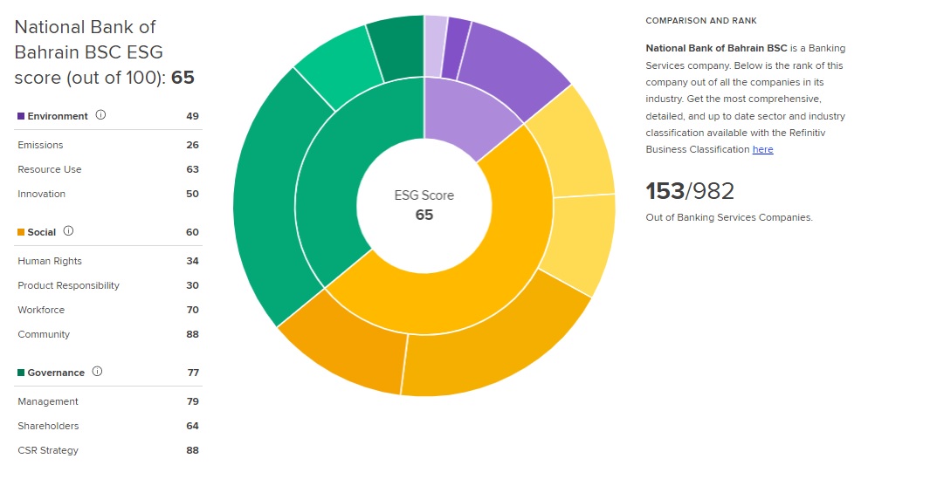Click the info icon beside Governance

(97, 372)
